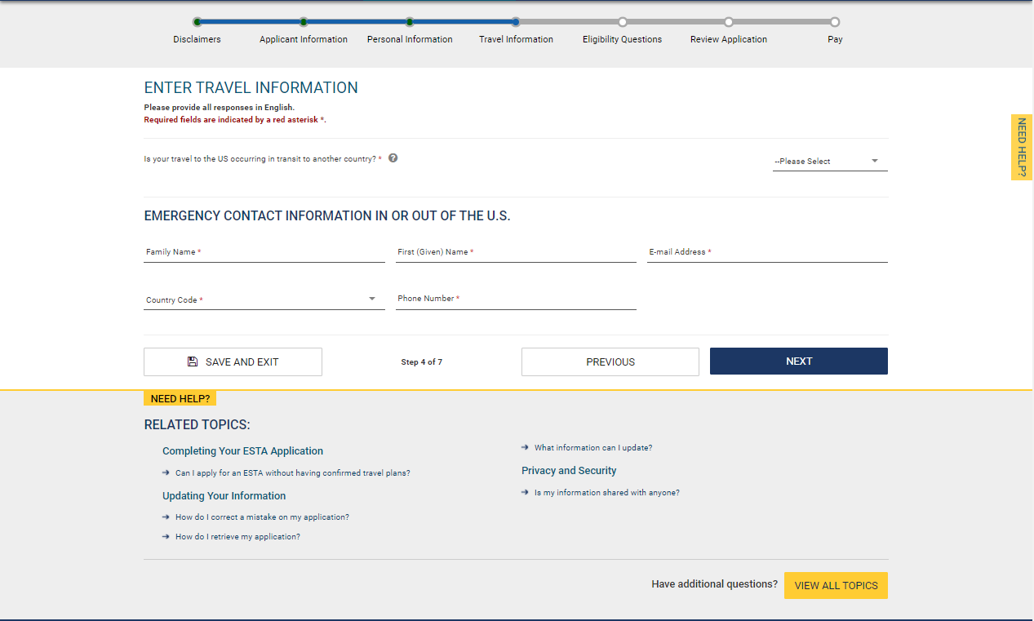Open 'How do I correct a mistake' link
The height and width of the screenshot is (621, 1034).
(262, 517)
